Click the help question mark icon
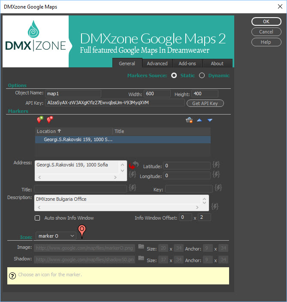287x302 pixels. pyautogui.click(x=12, y=276)
